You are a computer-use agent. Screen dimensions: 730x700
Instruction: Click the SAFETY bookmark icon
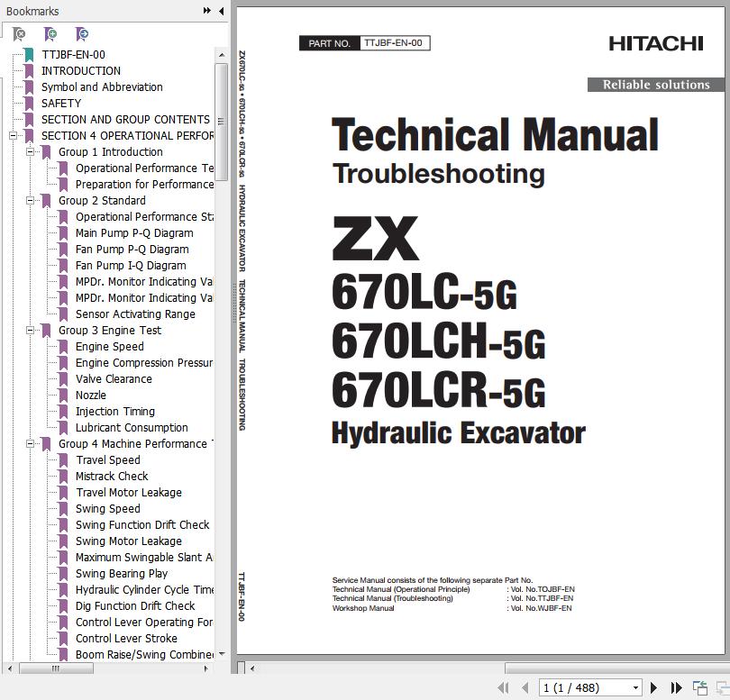(29, 104)
